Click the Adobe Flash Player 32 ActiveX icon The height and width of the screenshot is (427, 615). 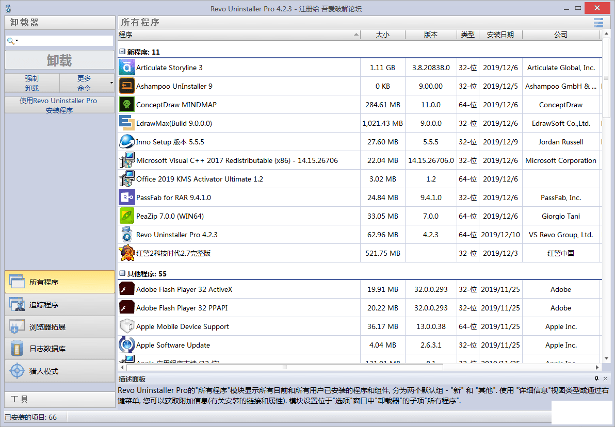tap(127, 289)
